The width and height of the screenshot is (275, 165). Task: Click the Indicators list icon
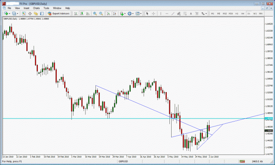(x=122, y=14)
